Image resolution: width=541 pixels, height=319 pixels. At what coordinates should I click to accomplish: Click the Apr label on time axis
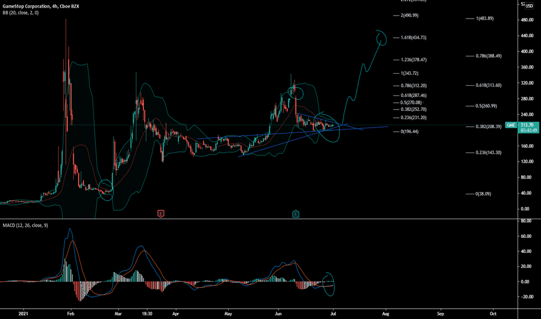coord(176,314)
